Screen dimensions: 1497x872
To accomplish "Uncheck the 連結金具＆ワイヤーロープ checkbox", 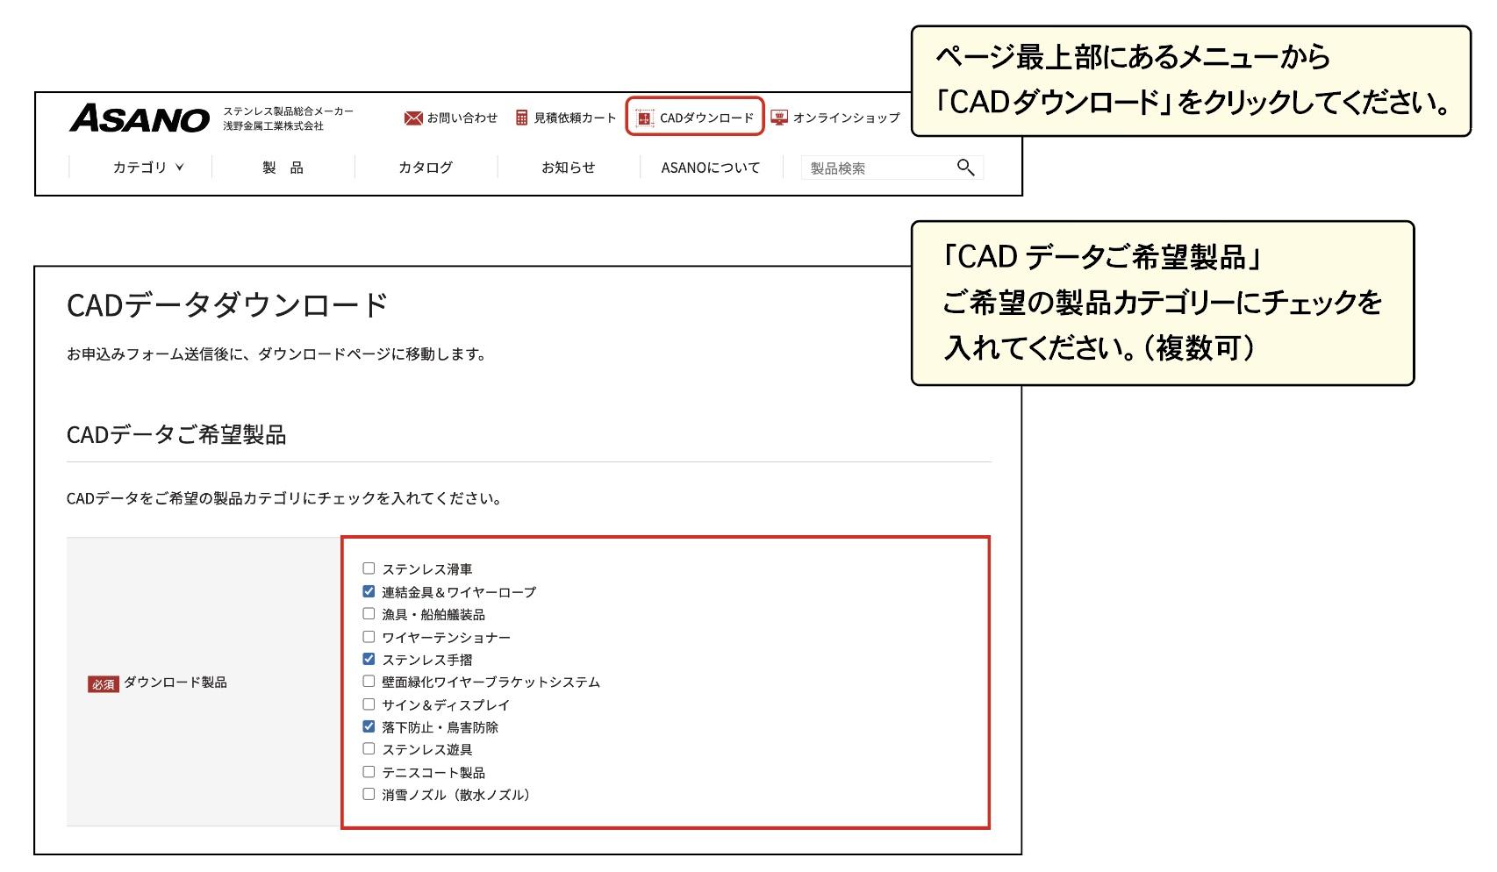I will click(x=369, y=591).
